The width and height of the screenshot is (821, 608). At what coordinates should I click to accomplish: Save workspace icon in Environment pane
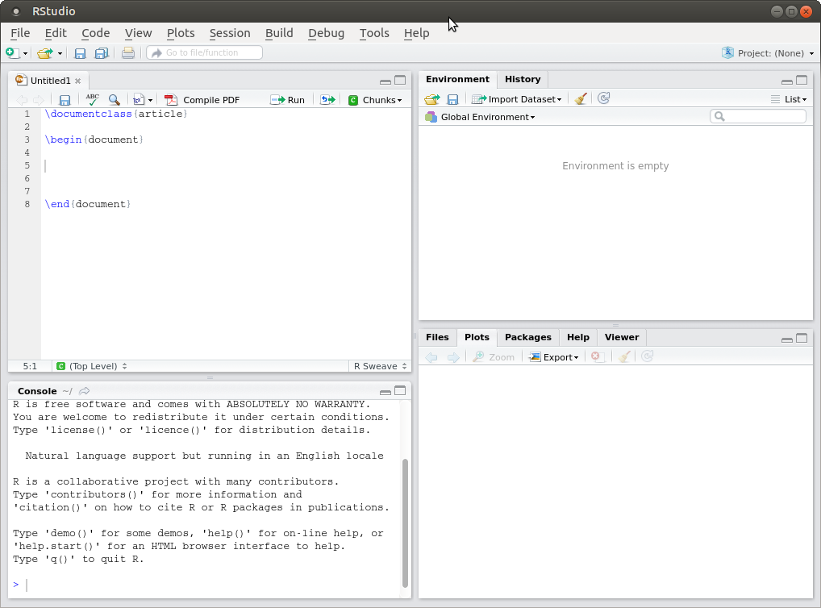(453, 99)
